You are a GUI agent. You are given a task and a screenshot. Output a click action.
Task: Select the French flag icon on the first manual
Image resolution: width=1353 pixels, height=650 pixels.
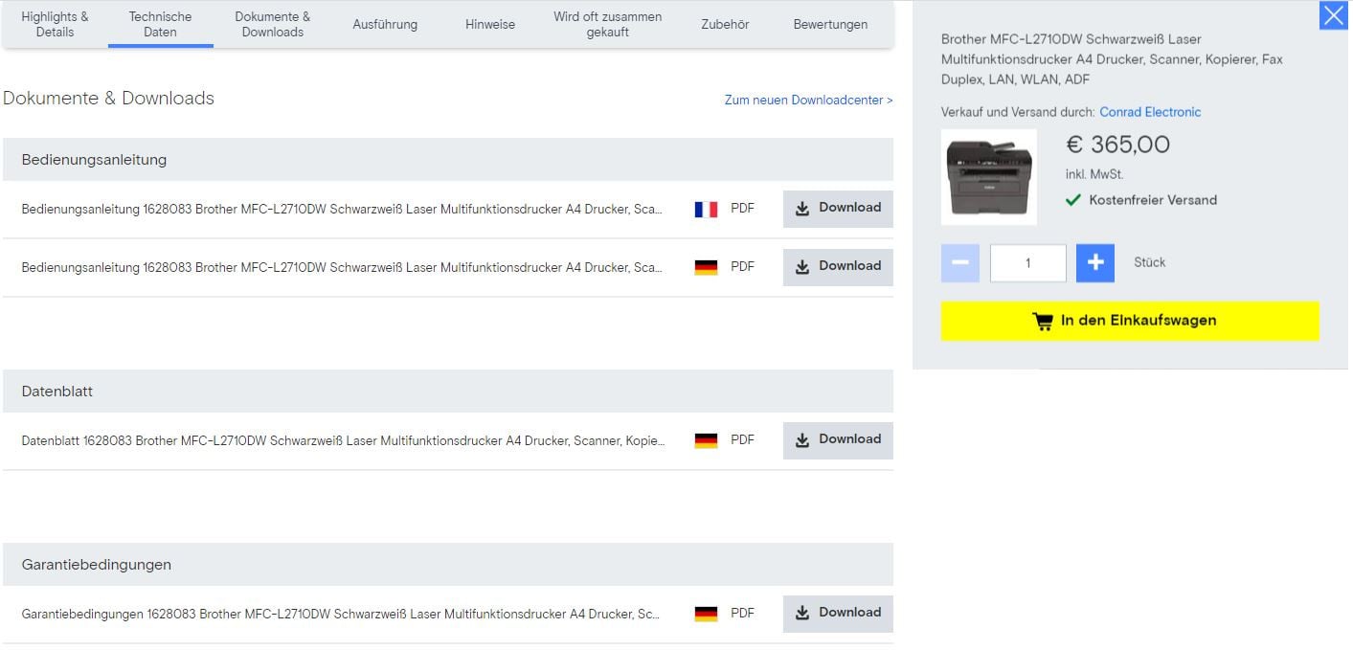707,208
